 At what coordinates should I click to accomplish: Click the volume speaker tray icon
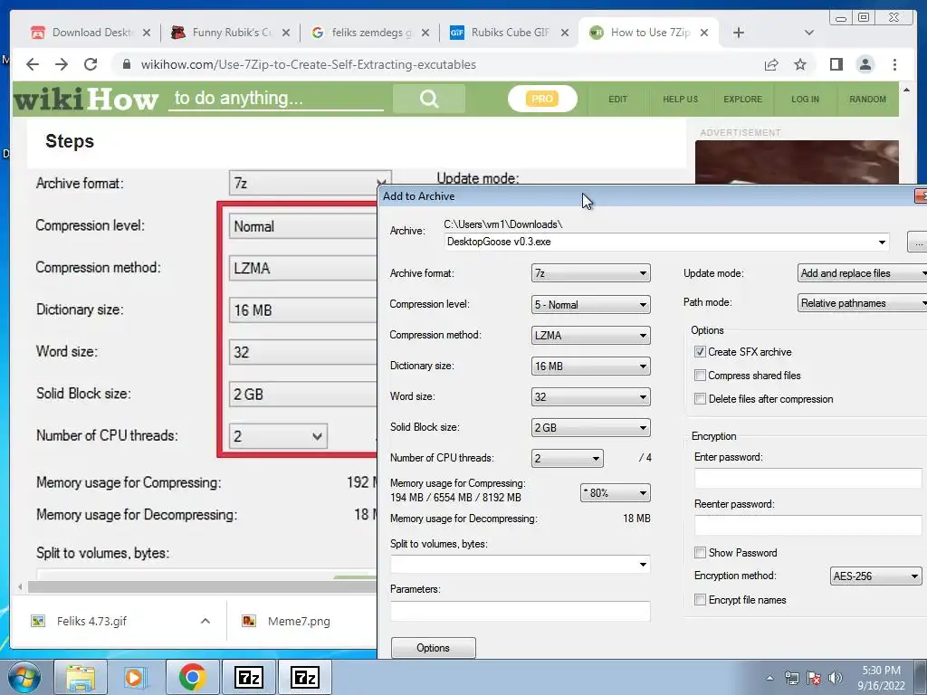pyautogui.click(x=835, y=679)
